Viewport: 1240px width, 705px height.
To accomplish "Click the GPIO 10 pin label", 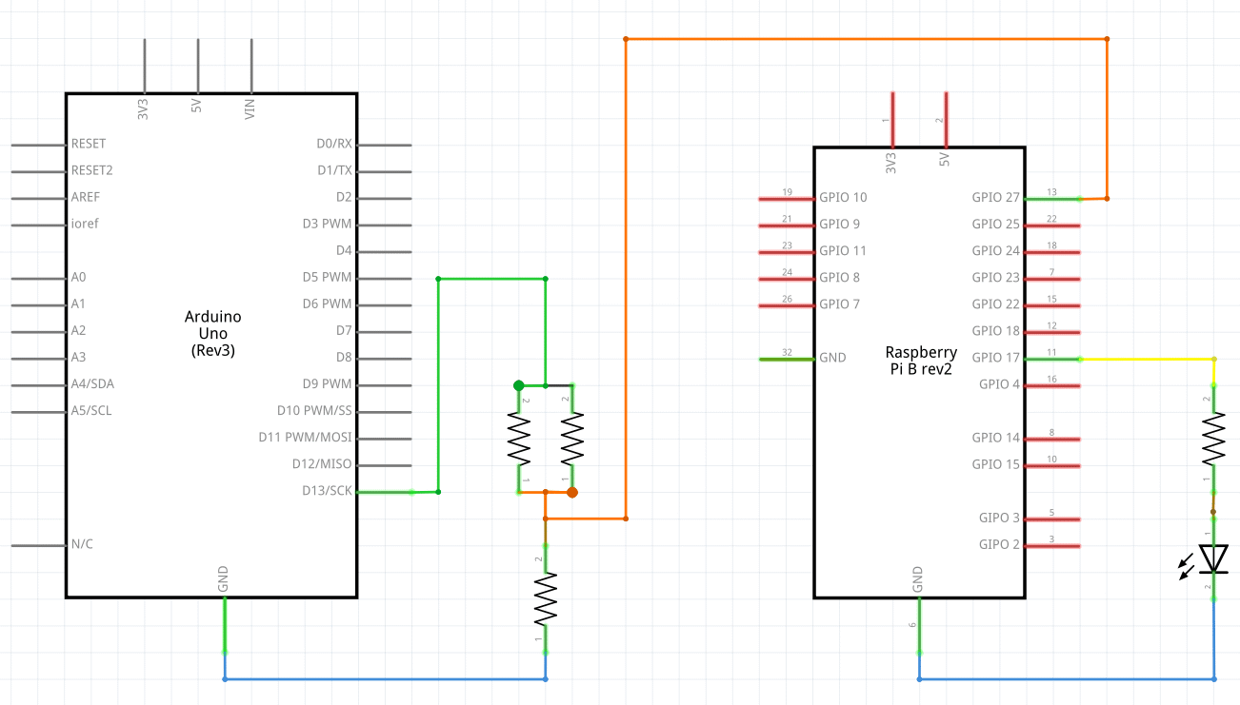I will pyautogui.click(x=844, y=198).
